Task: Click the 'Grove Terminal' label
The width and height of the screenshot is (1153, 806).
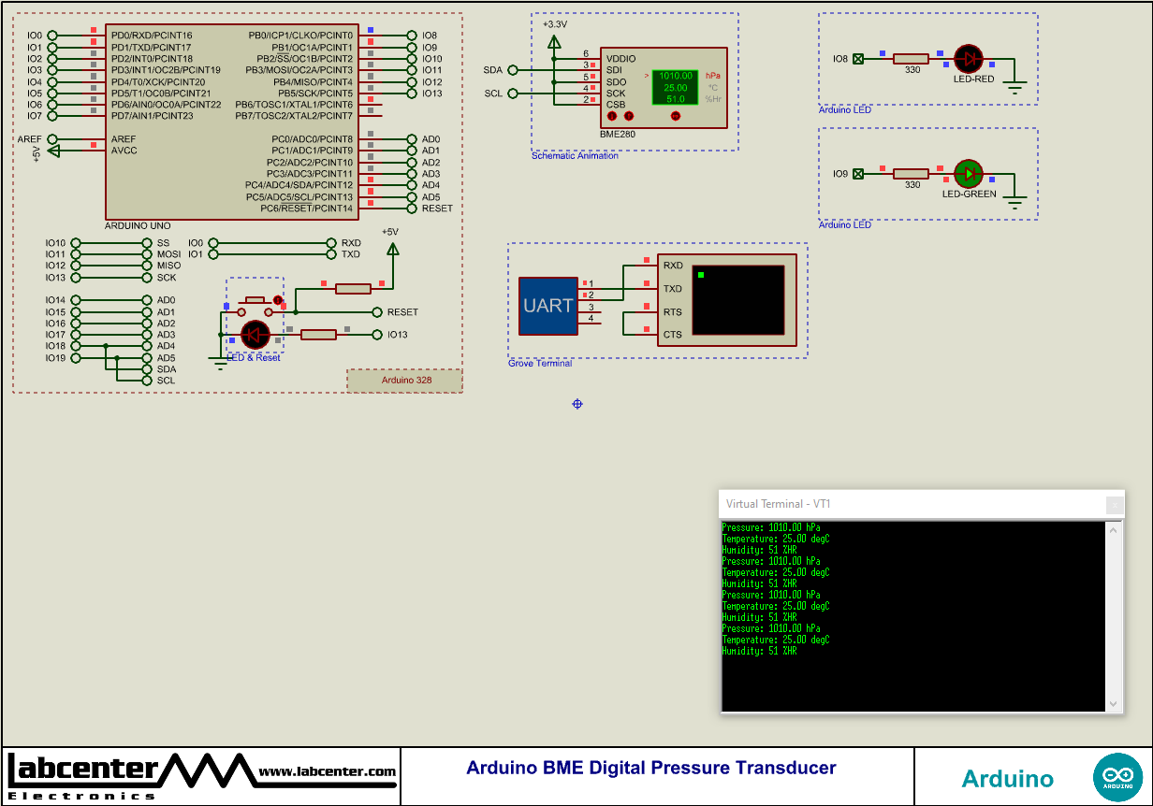Action: [x=540, y=364]
